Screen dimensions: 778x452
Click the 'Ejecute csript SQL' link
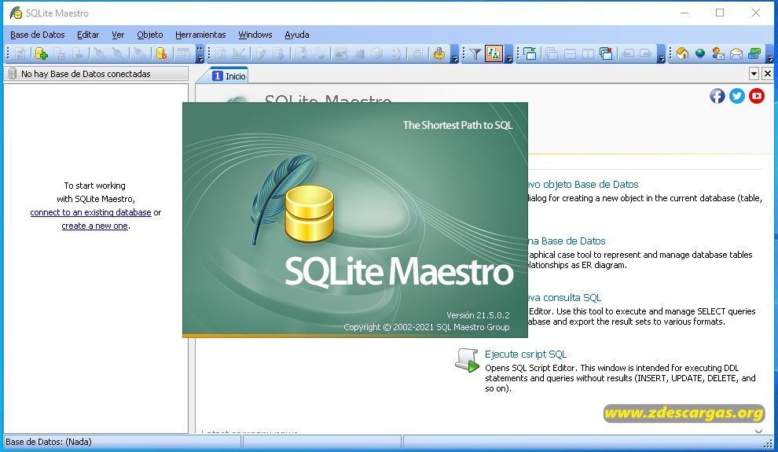point(526,355)
